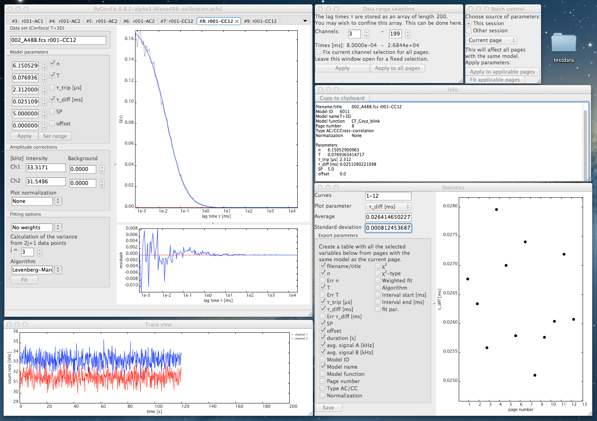Switch to tab #4: r001-AC2
The width and height of the screenshot is (597, 421).
click(x=64, y=21)
